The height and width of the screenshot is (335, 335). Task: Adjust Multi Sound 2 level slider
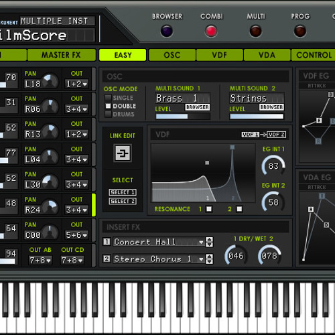tap(257, 117)
